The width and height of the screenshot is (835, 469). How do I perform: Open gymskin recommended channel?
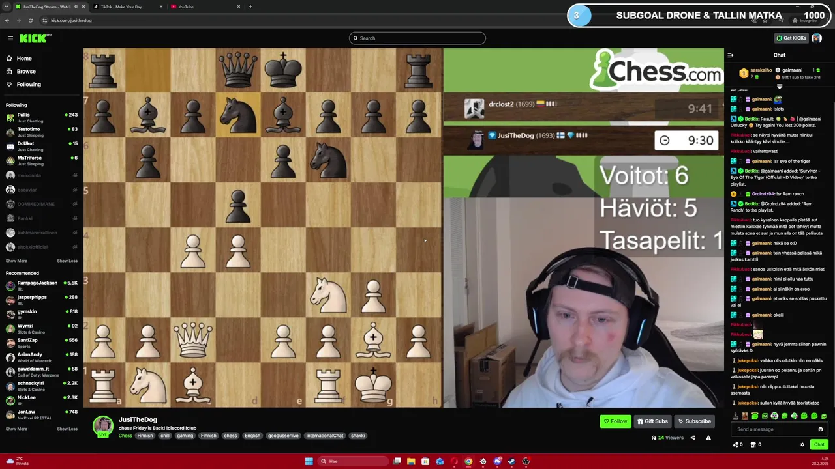point(40,315)
